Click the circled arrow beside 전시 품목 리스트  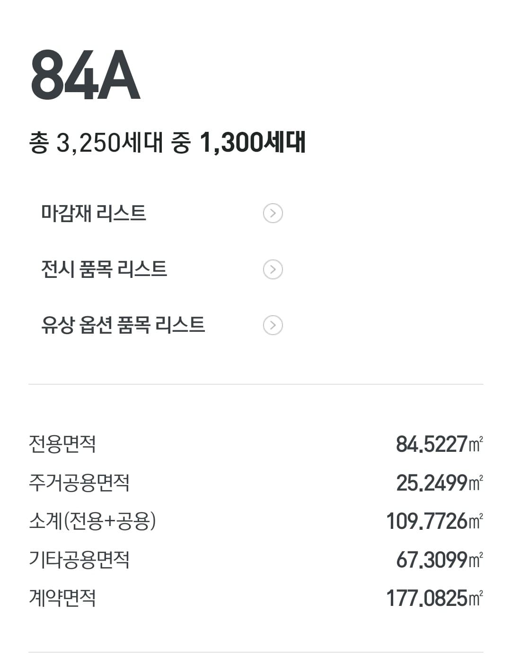273,269
